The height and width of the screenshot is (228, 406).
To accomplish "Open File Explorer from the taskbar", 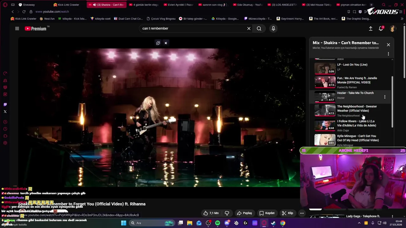I will [190, 223].
